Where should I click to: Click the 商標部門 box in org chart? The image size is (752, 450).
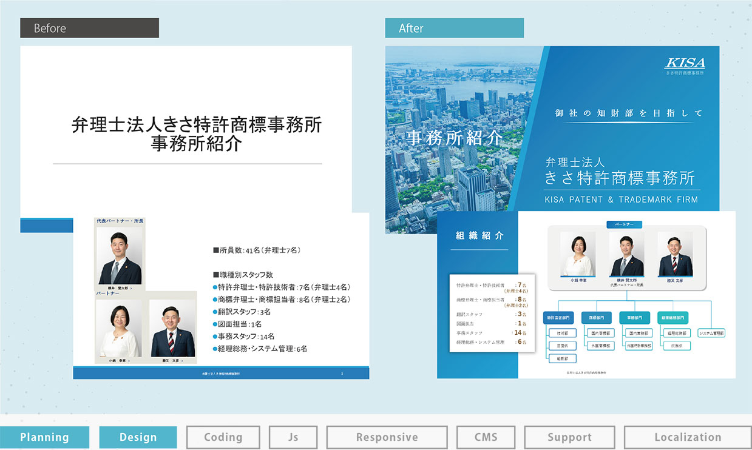pyautogui.click(x=597, y=317)
